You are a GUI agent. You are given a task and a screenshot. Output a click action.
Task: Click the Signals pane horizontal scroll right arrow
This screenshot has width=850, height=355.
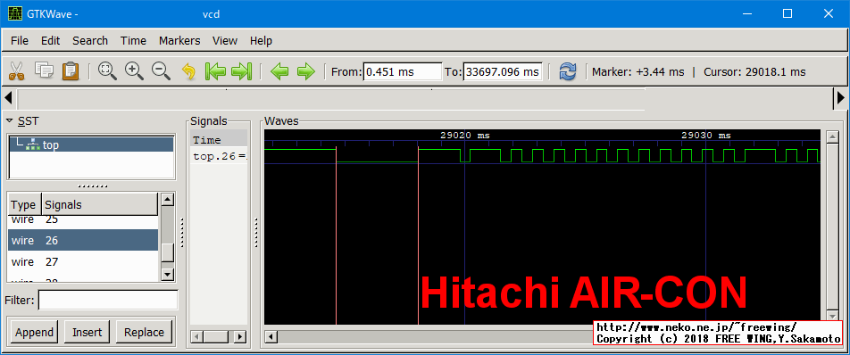tap(239, 337)
